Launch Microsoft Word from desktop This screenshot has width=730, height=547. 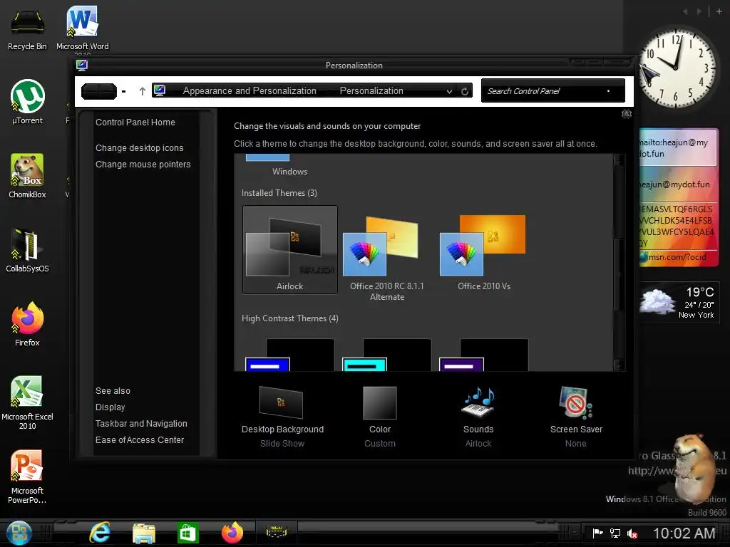pos(82,28)
